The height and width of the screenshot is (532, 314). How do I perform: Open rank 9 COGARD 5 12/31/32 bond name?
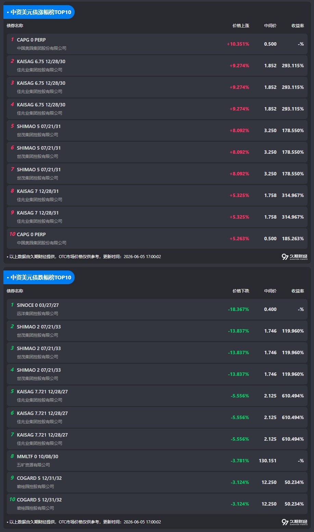(39, 478)
